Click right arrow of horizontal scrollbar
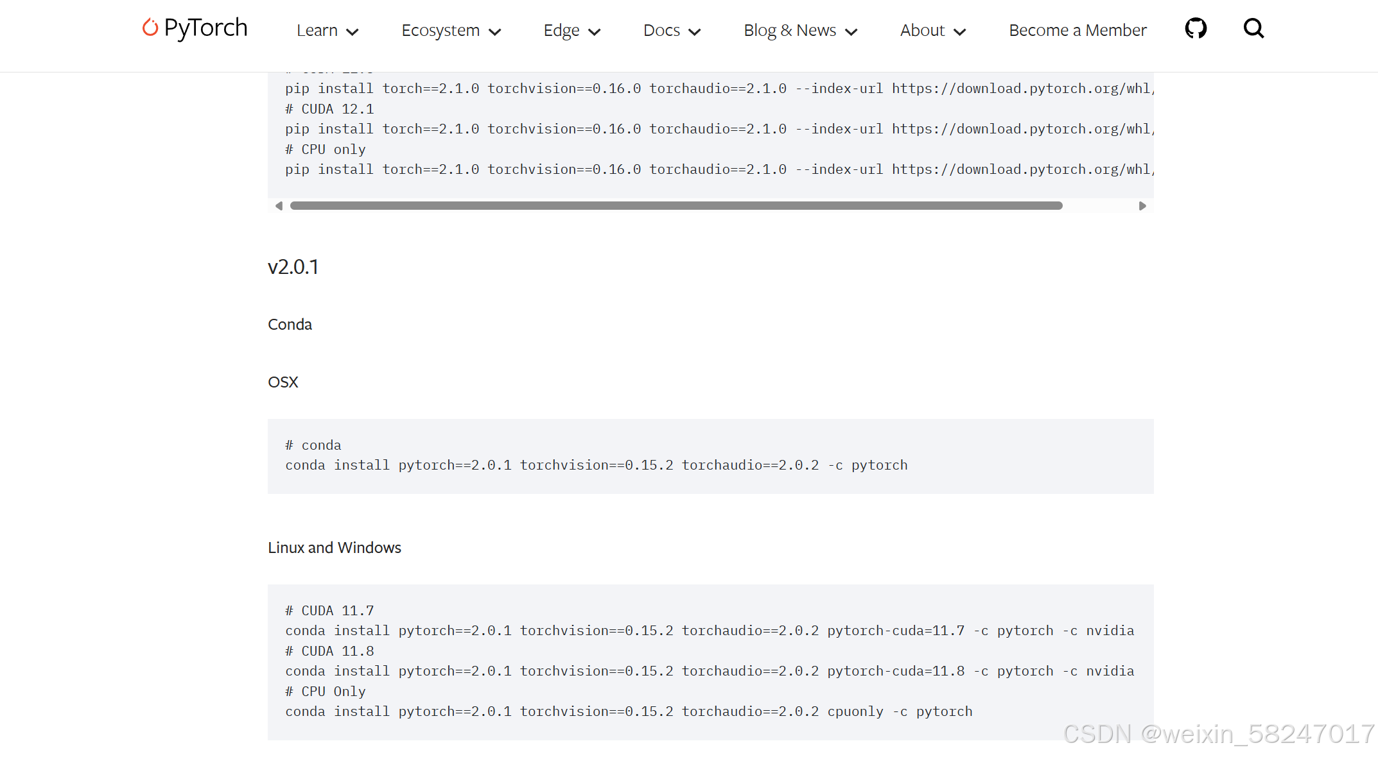The height and width of the screenshot is (757, 1378). [1142, 206]
